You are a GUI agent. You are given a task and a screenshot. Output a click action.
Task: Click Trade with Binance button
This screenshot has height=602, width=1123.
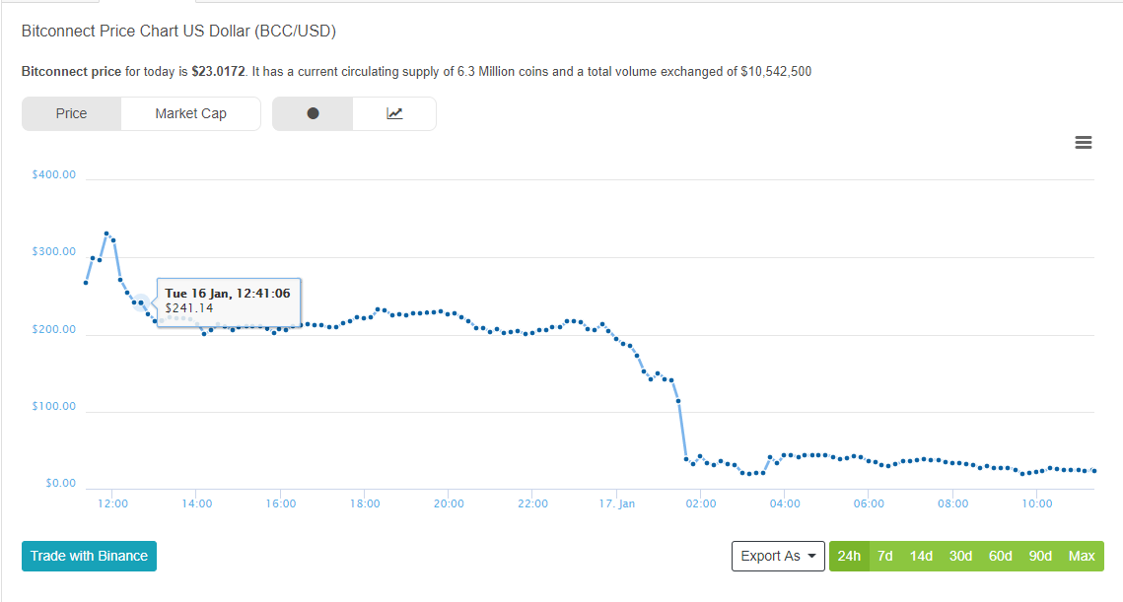pyautogui.click(x=89, y=557)
